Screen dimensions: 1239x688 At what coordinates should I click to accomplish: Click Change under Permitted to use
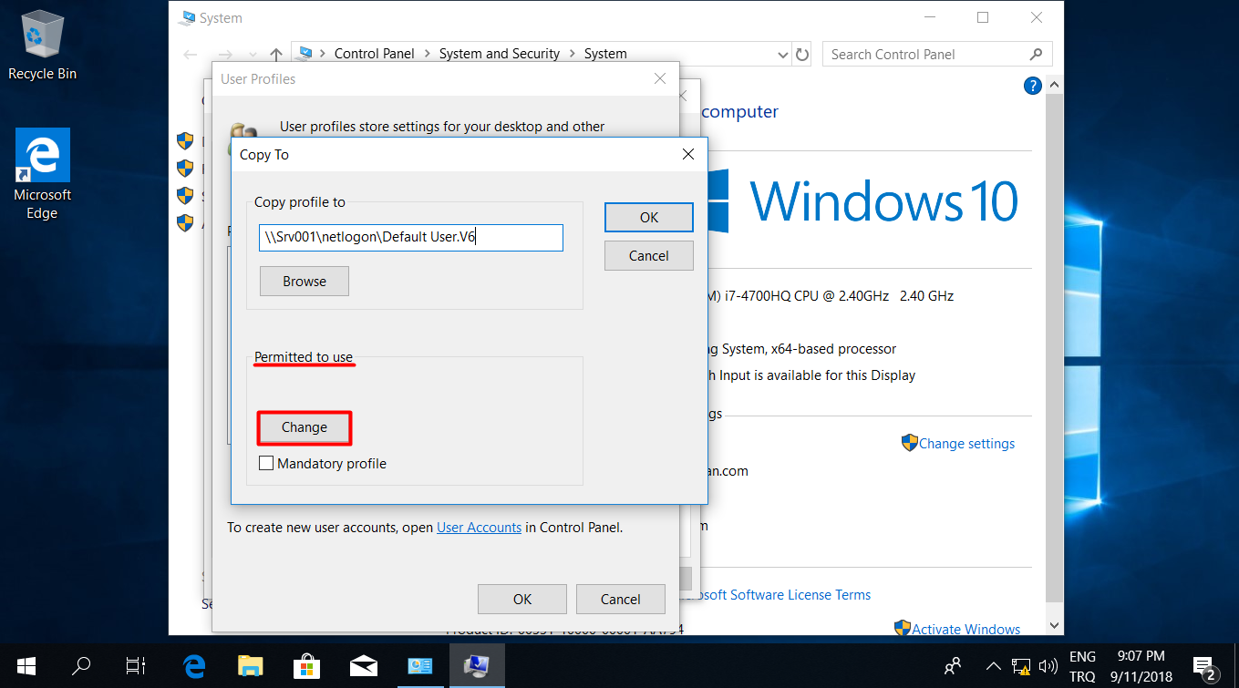pyautogui.click(x=305, y=427)
